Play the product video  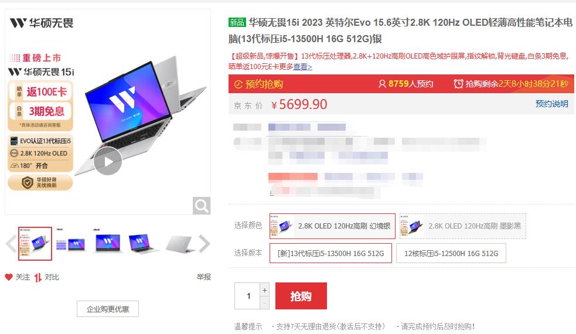[x=108, y=161]
